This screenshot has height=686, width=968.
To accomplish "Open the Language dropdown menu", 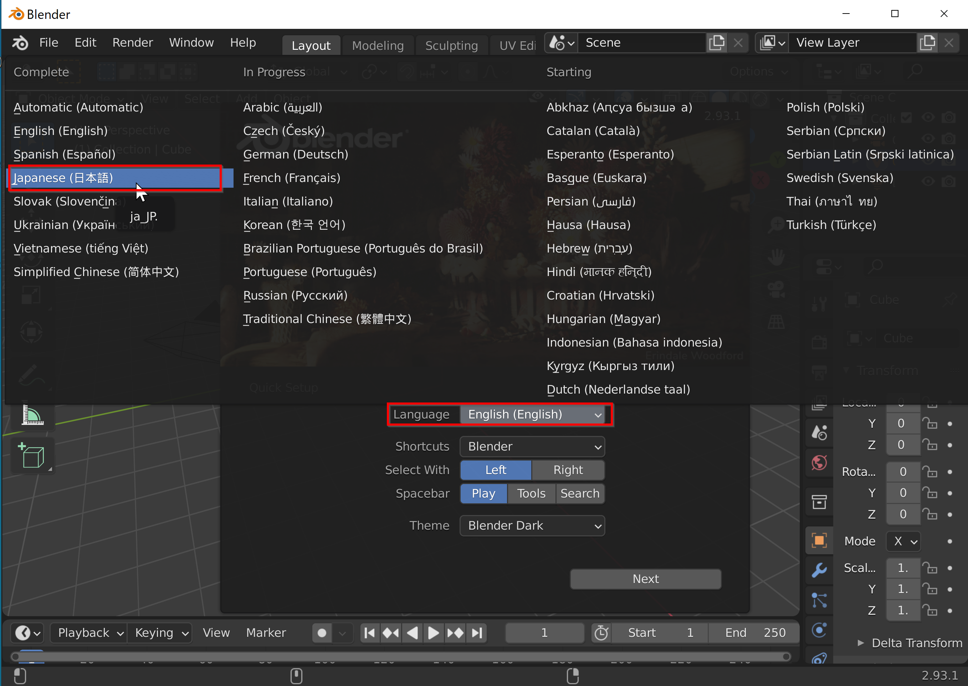I will point(532,414).
